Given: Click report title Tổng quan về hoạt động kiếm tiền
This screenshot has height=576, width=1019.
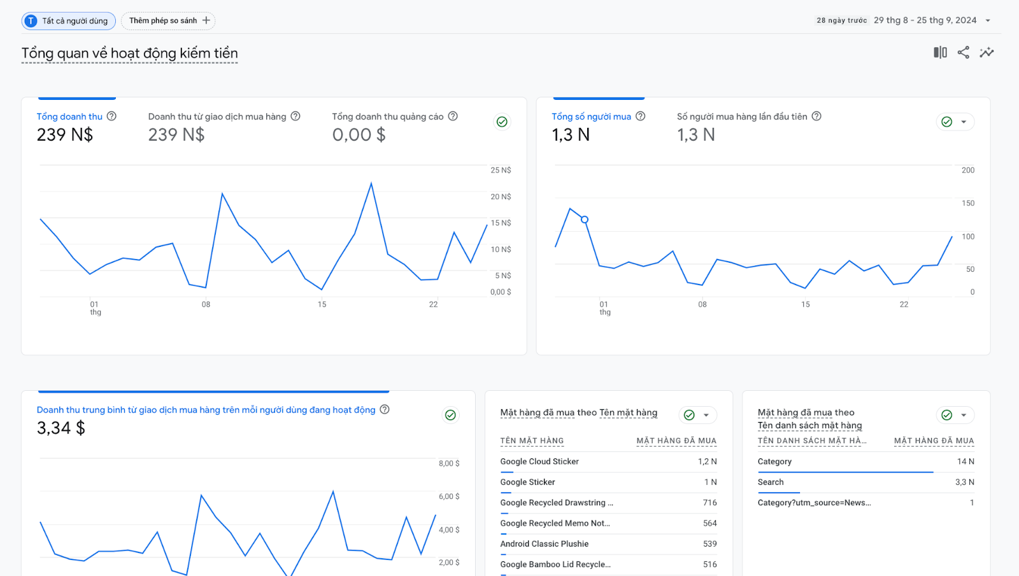Looking at the screenshot, I should (x=130, y=53).
